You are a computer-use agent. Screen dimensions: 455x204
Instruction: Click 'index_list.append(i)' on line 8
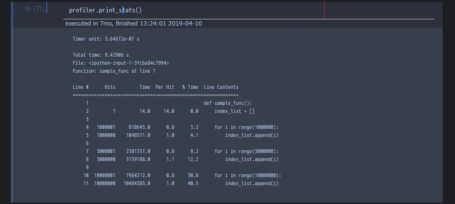pos(252,159)
